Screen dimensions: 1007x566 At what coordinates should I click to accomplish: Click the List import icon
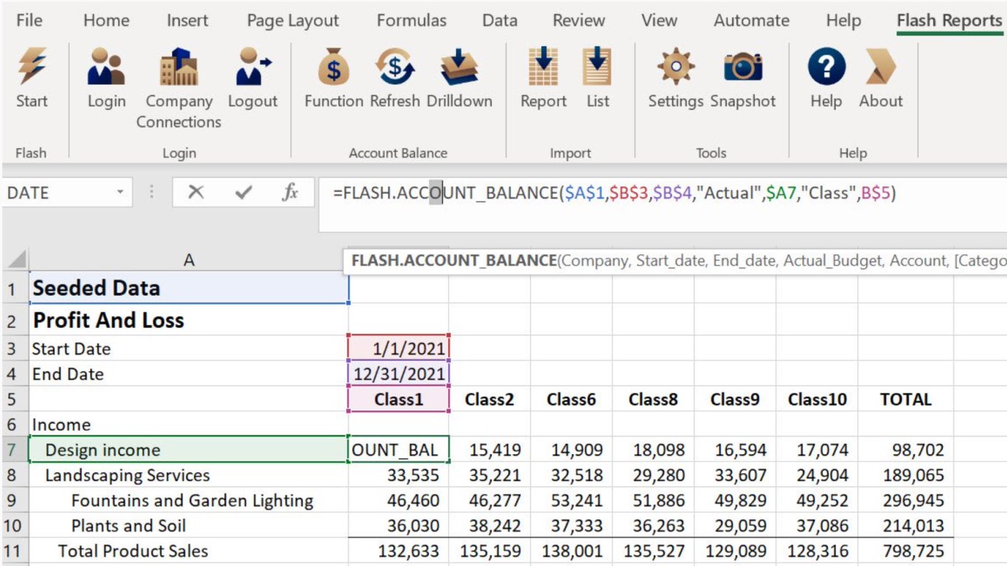598,67
